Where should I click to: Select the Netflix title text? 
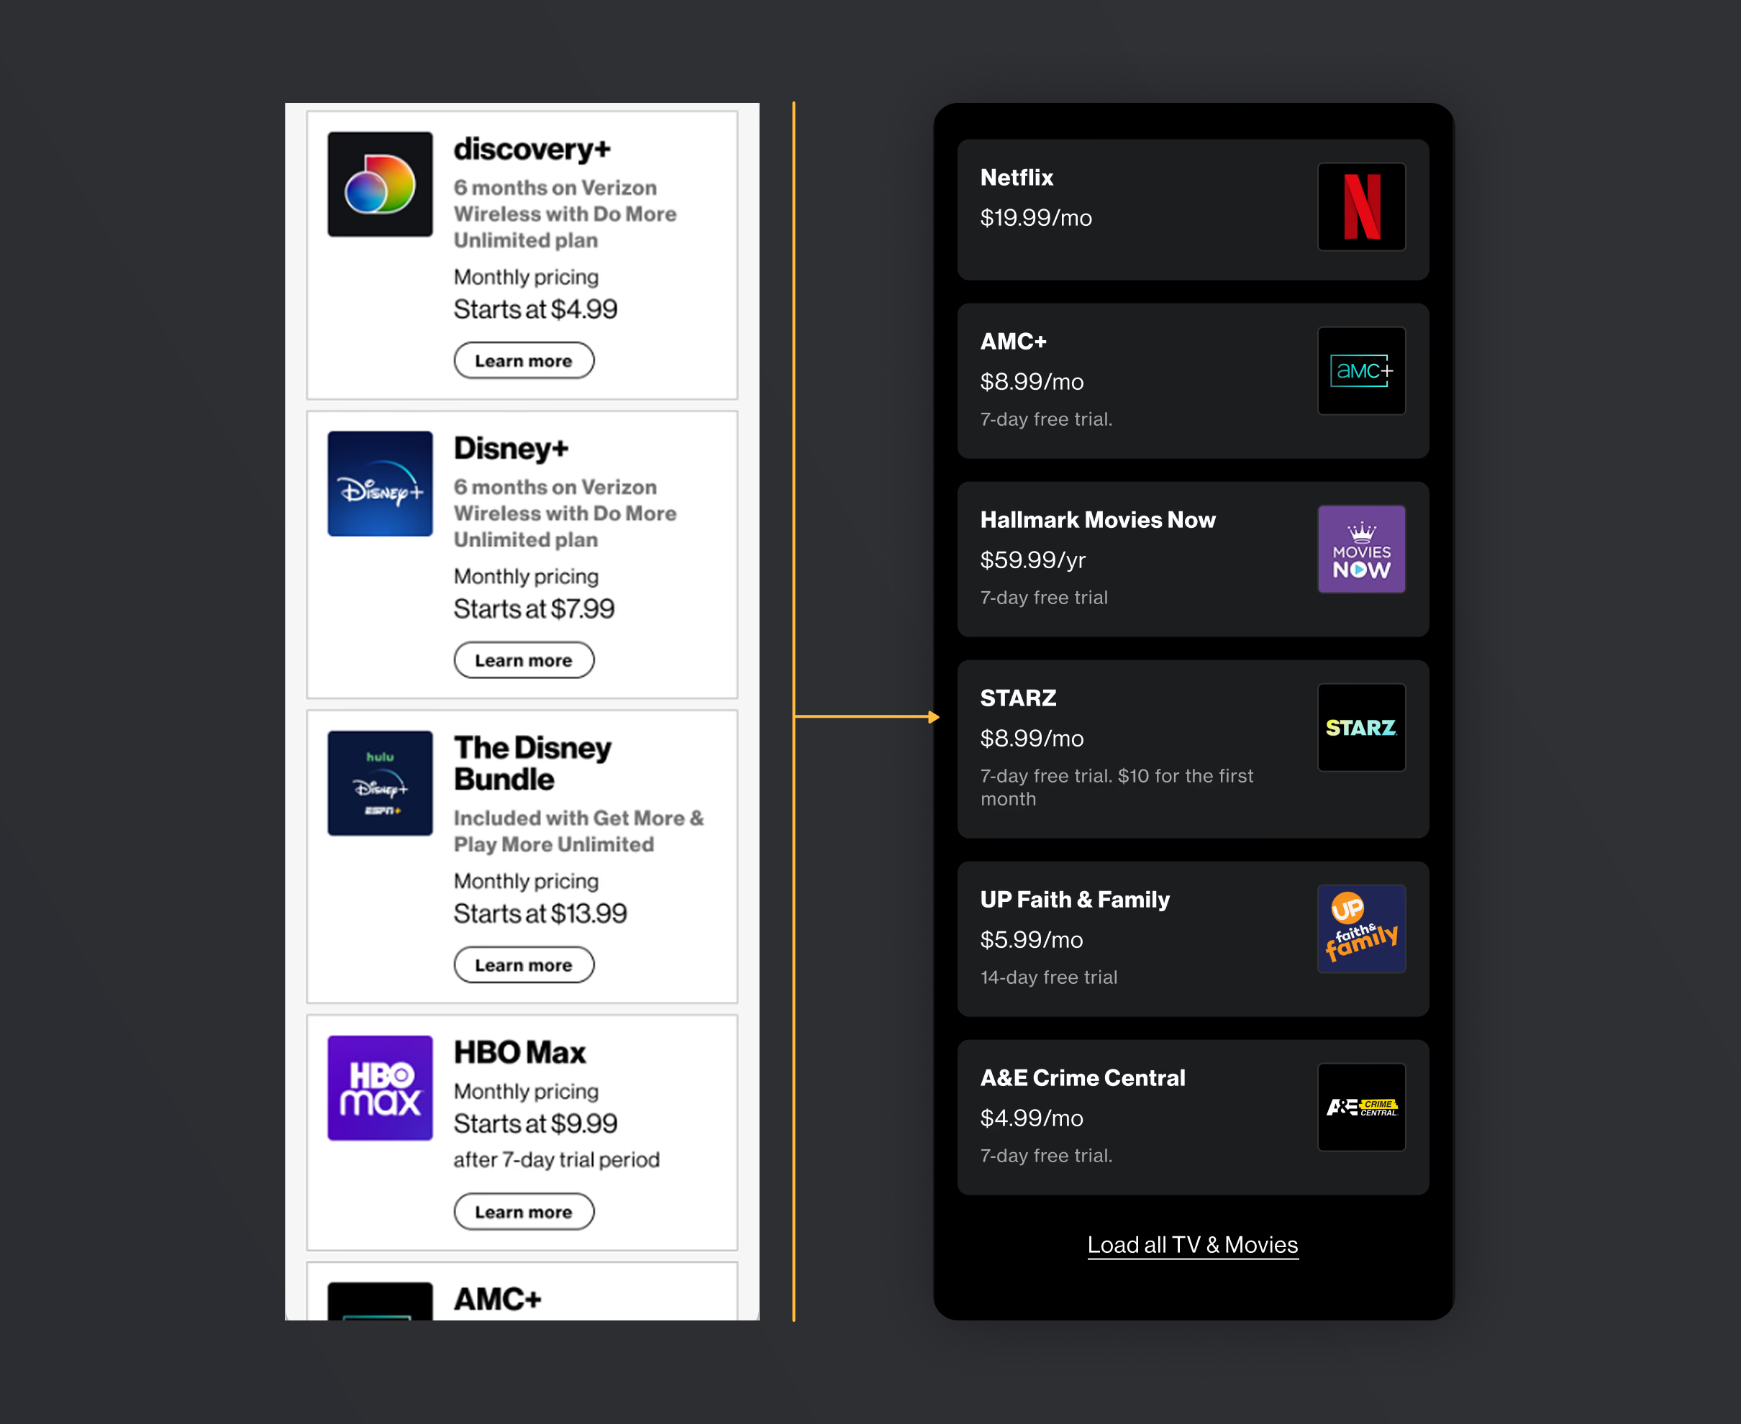coord(1017,177)
